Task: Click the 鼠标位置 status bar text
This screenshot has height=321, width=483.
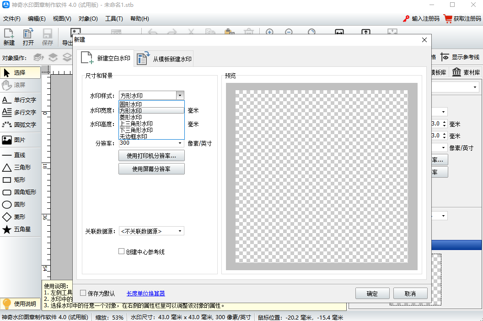Action: [301, 317]
